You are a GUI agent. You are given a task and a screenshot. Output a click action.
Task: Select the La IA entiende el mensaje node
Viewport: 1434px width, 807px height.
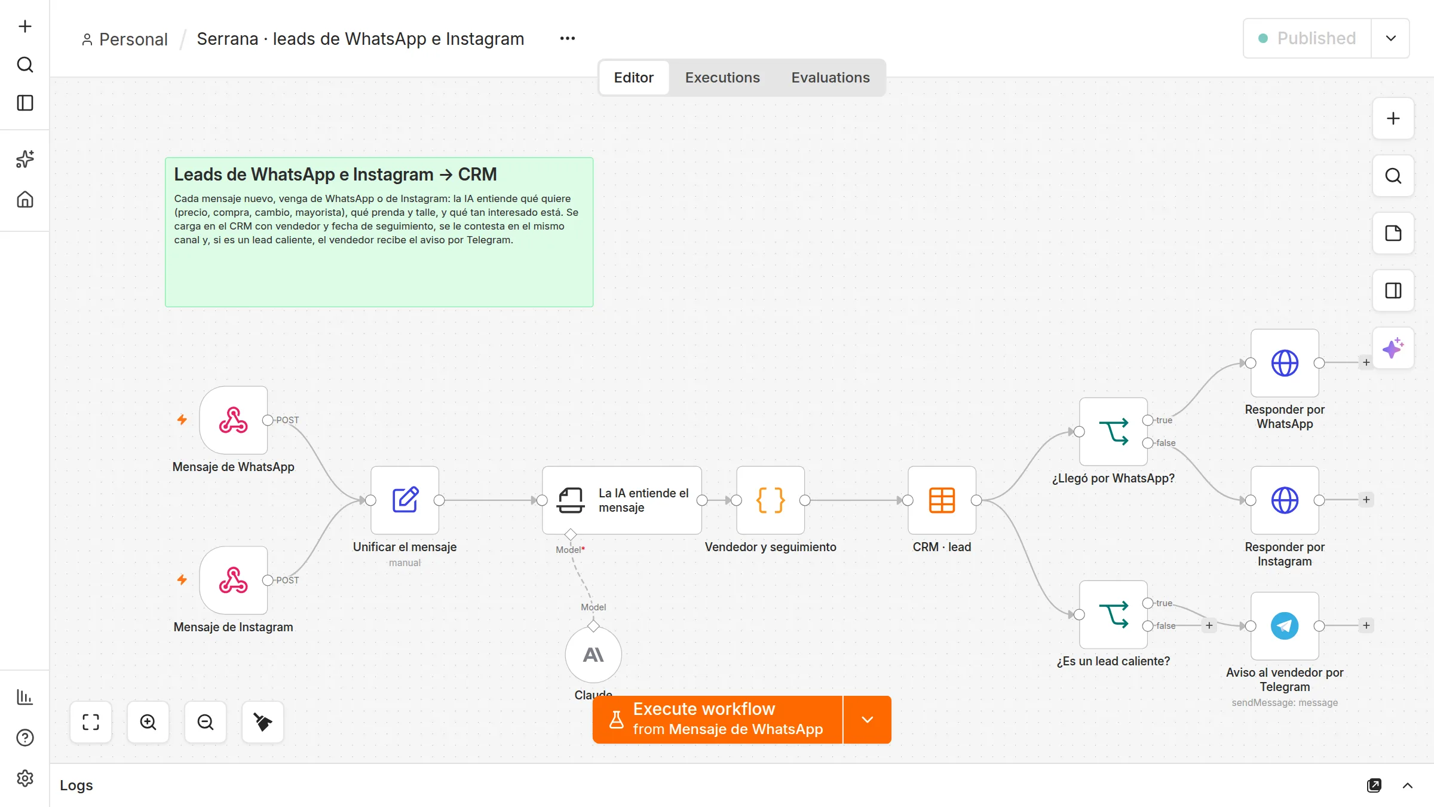622,500
